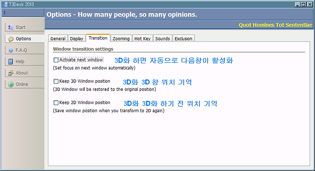This screenshot has height=171, width=315.
Task: Select the Transition tab
Action: click(98, 38)
